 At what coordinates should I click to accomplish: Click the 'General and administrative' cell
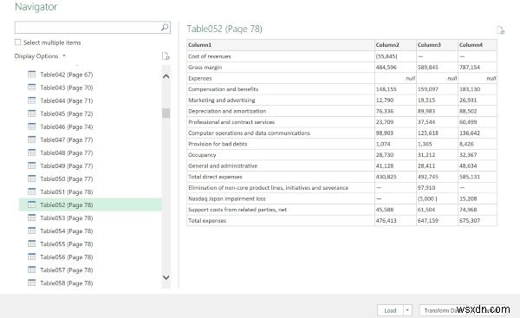tap(281, 165)
